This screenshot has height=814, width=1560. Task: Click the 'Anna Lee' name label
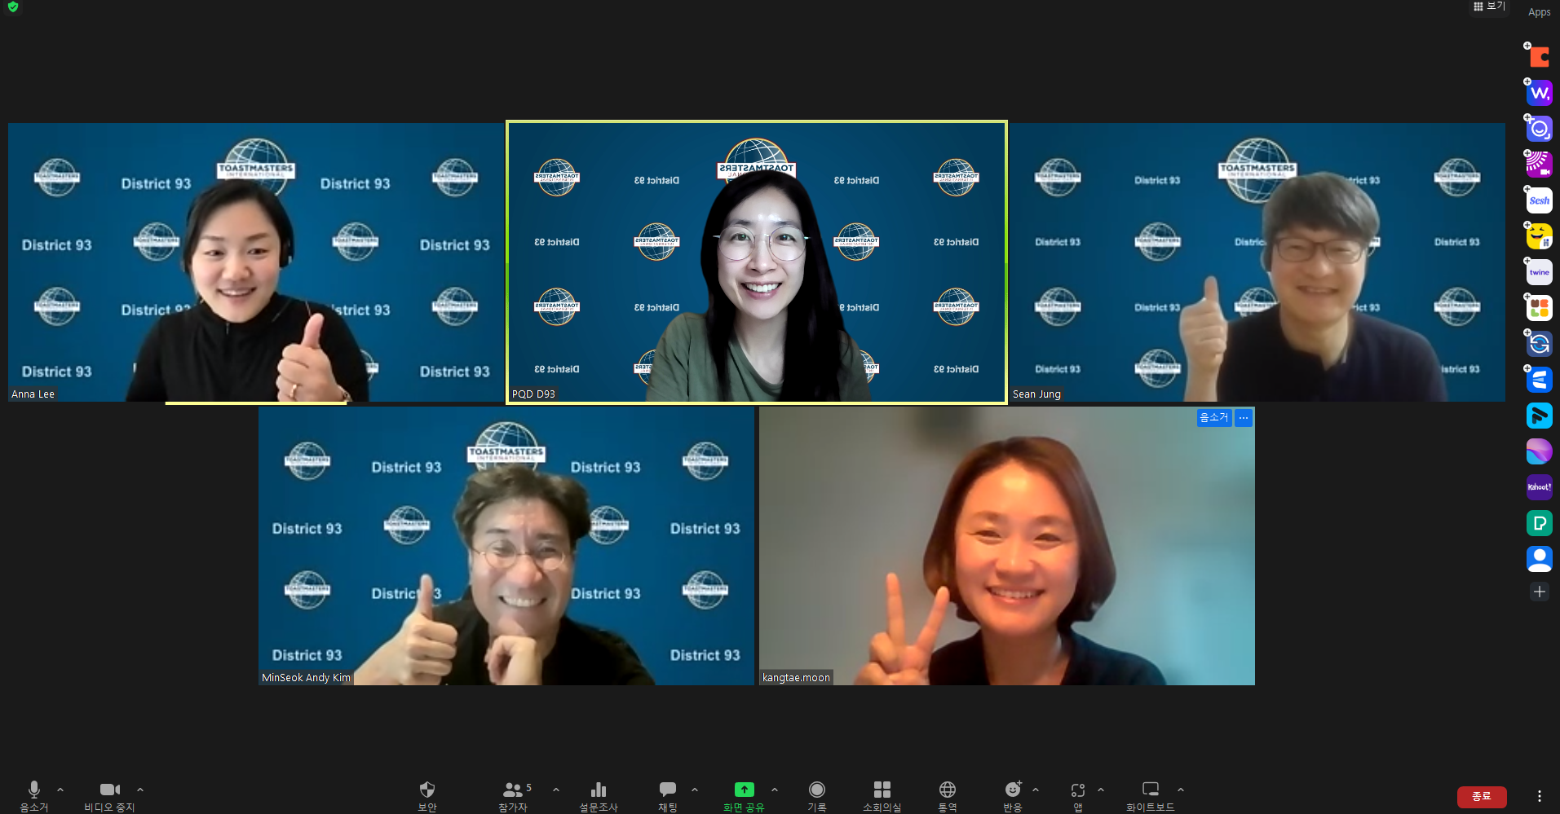(33, 394)
